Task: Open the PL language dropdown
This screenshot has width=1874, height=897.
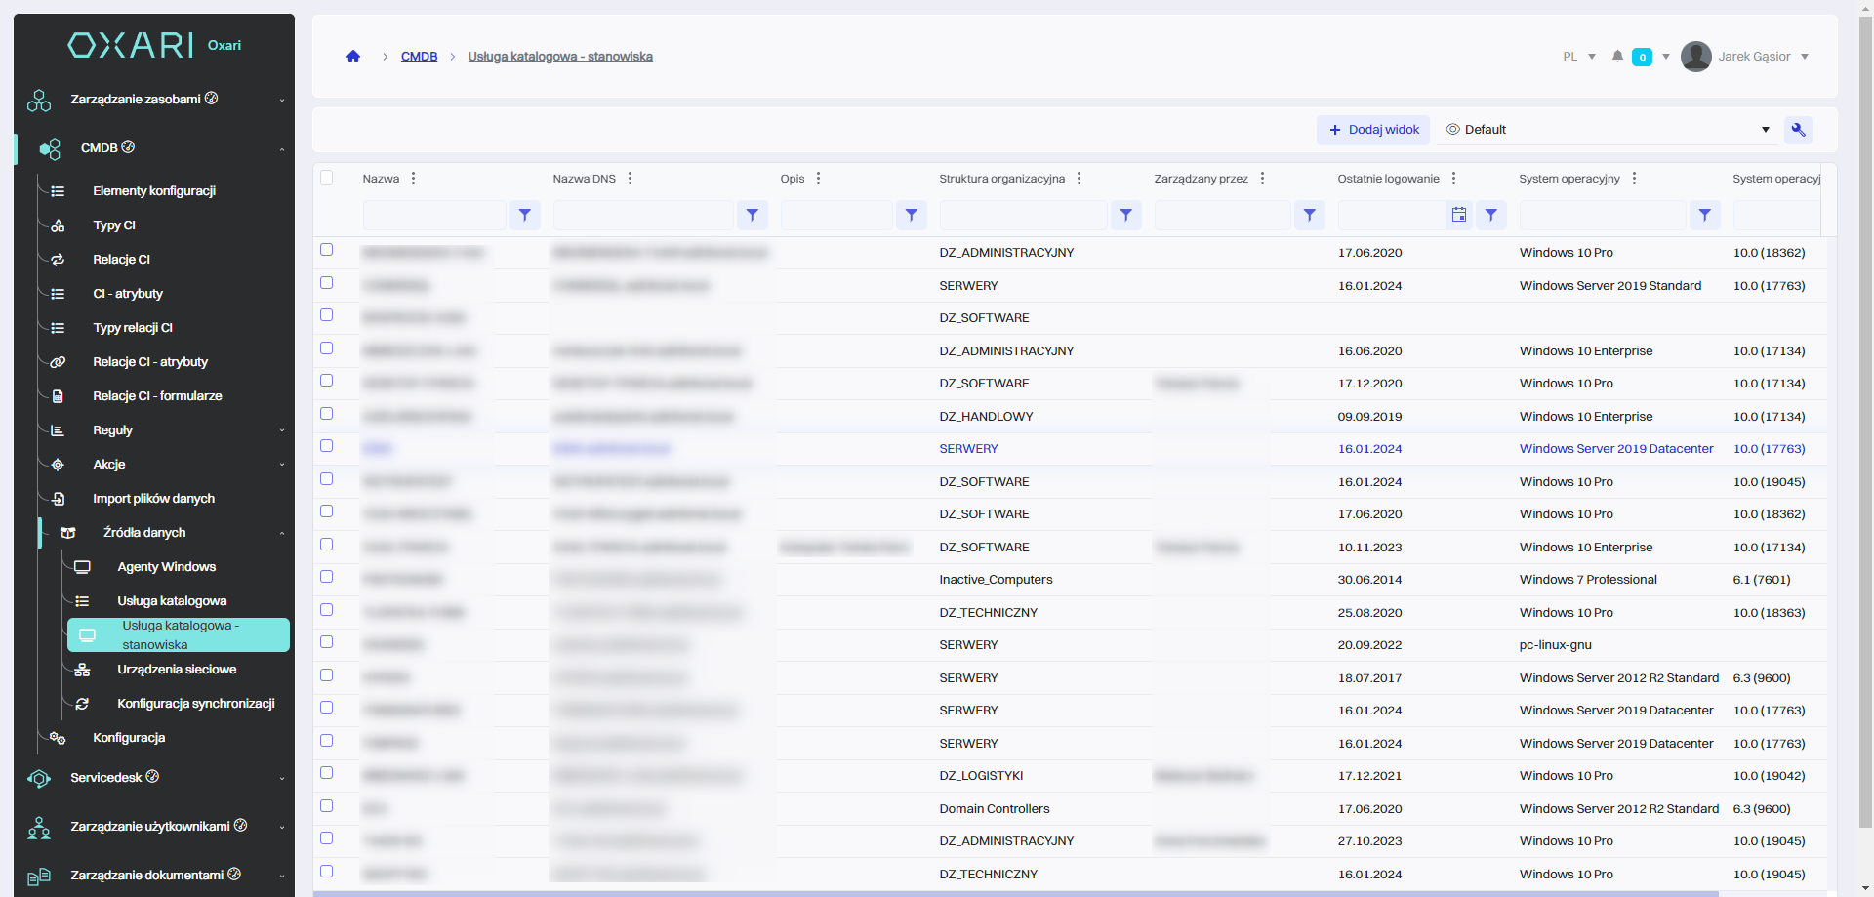Action: pos(1578,57)
